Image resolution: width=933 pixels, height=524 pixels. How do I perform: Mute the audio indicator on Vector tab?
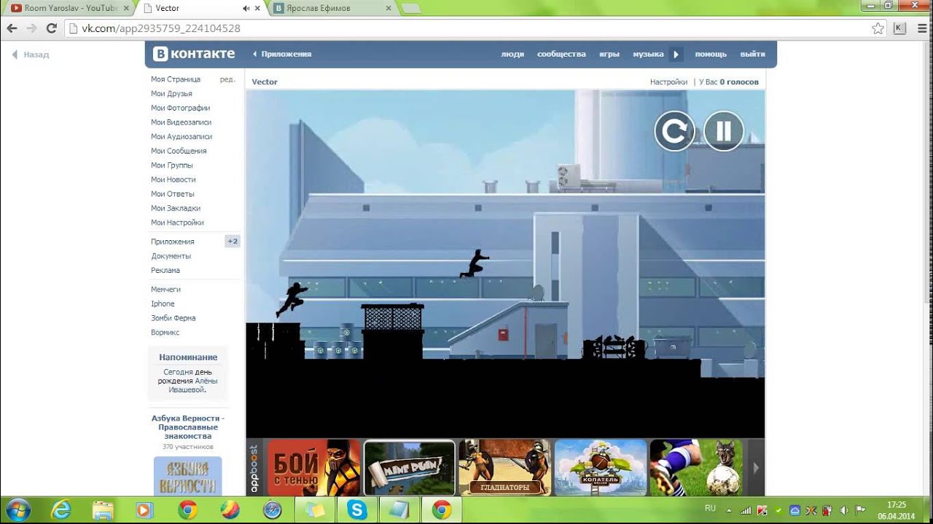pos(246,8)
